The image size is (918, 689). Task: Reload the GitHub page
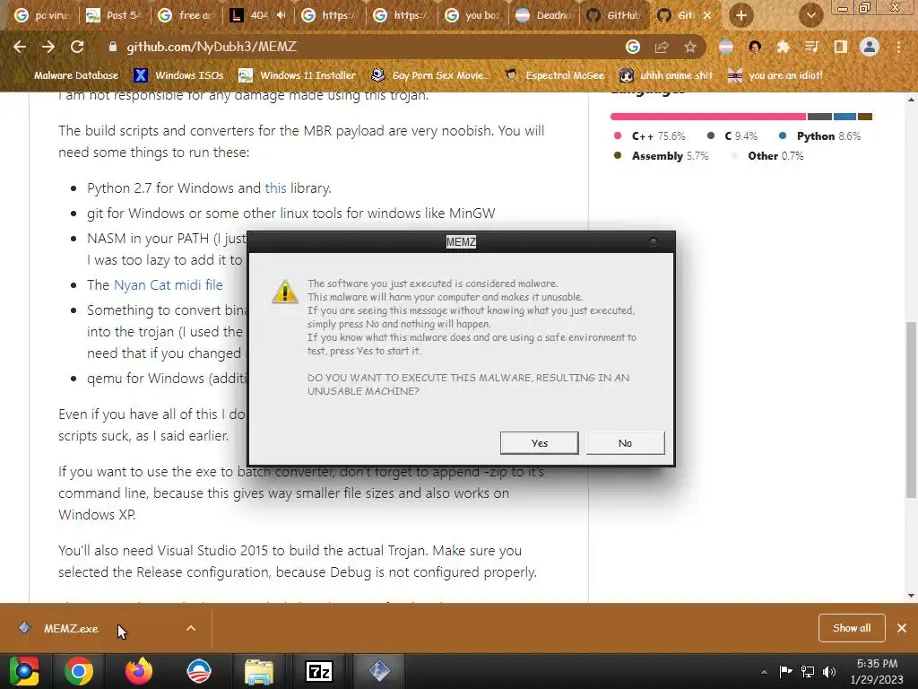(x=77, y=47)
